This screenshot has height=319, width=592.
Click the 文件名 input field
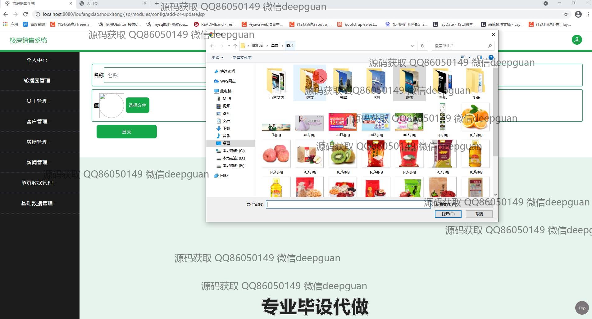[345, 204]
